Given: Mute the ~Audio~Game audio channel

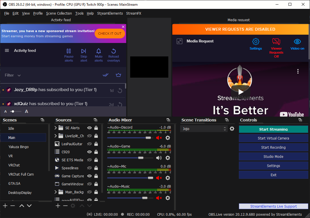Looking at the screenshot, I should point(159,158).
